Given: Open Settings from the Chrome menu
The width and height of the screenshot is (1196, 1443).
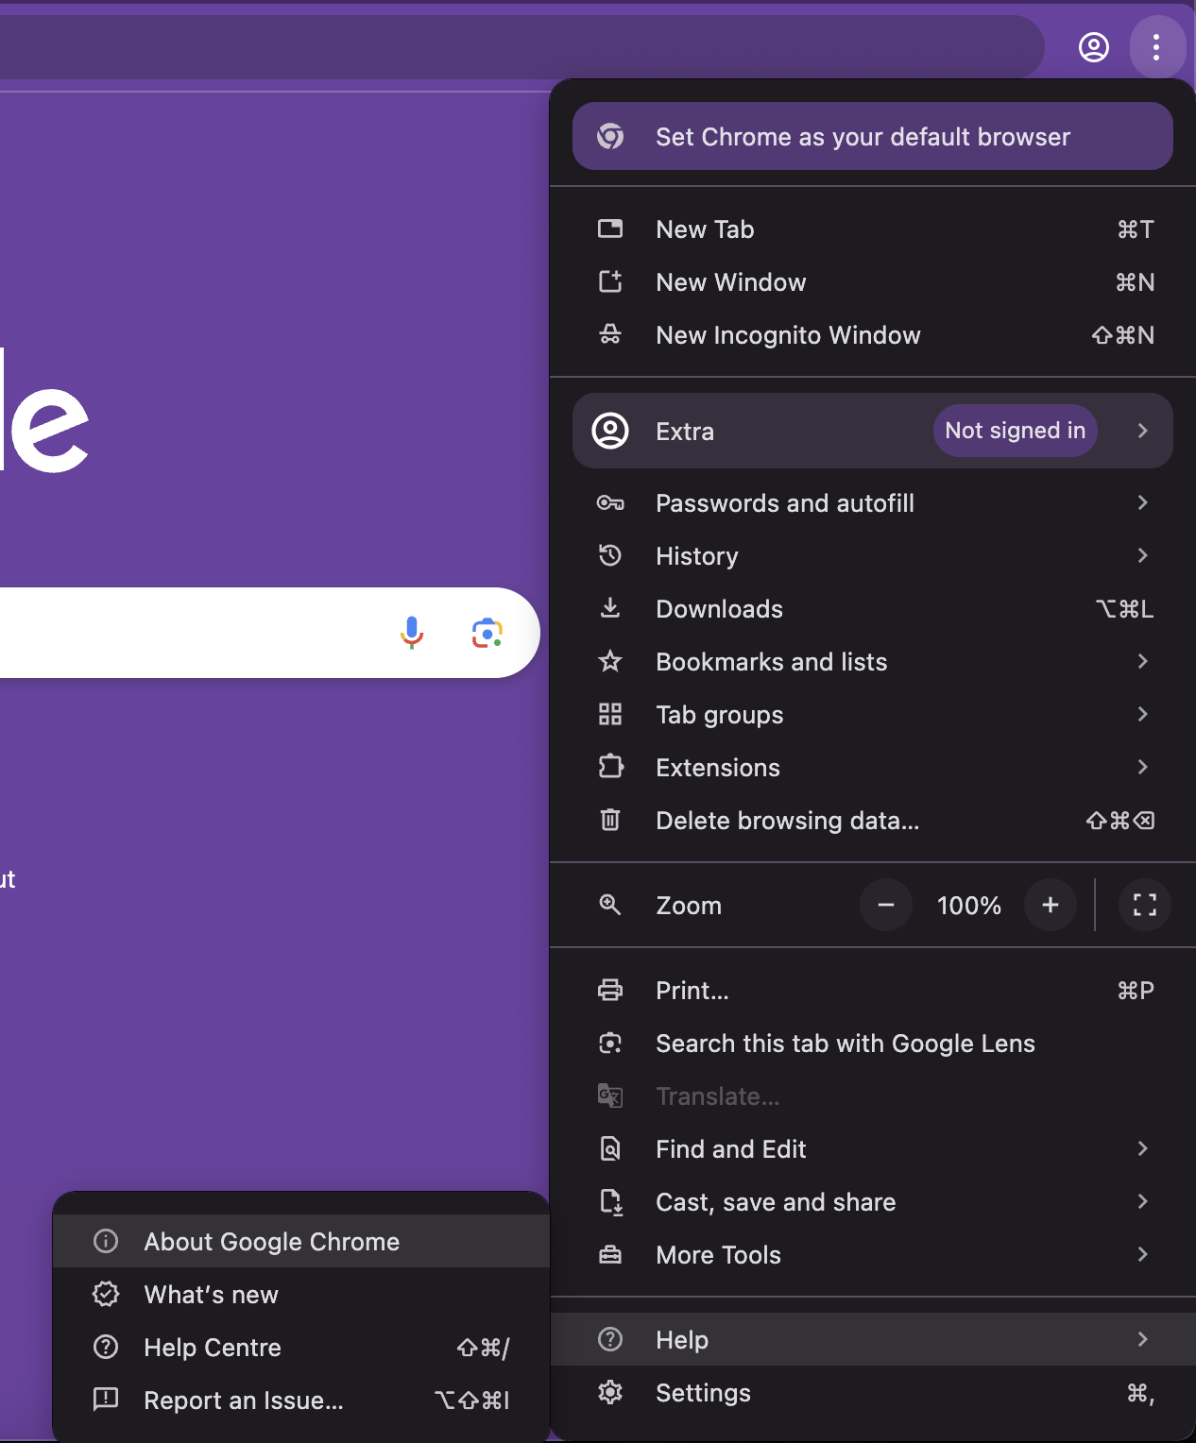Looking at the screenshot, I should pos(873,1392).
